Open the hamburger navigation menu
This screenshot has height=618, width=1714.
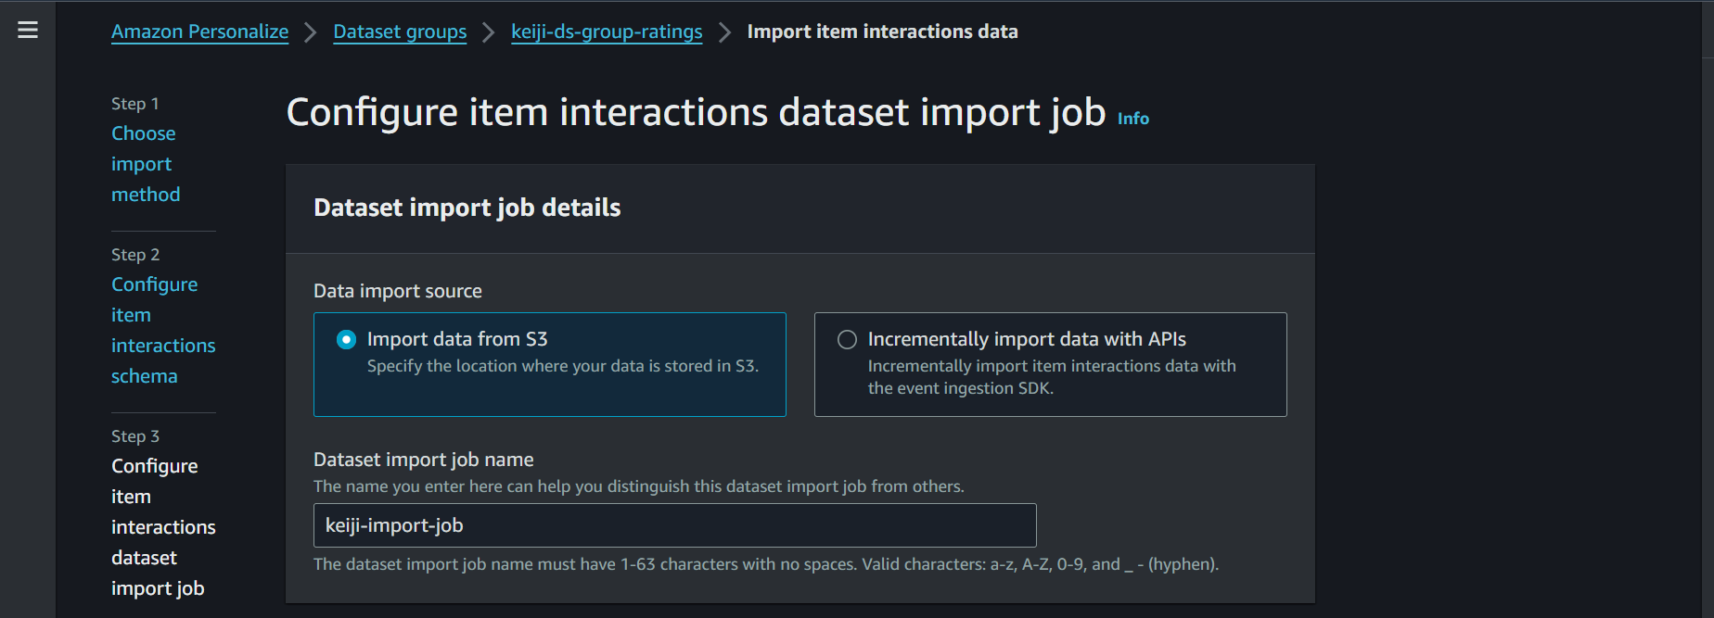pos(28,30)
